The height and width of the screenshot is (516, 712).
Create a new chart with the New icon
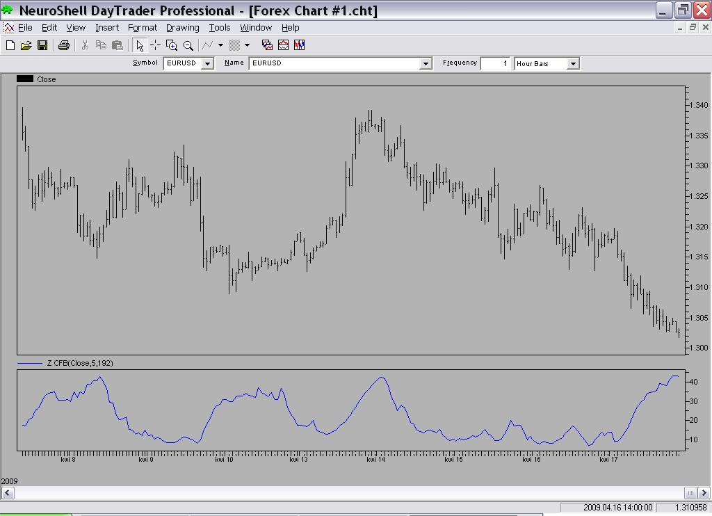(10, 45)
